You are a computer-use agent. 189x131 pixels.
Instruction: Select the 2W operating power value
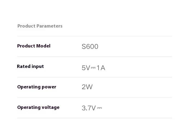(87, 87)
